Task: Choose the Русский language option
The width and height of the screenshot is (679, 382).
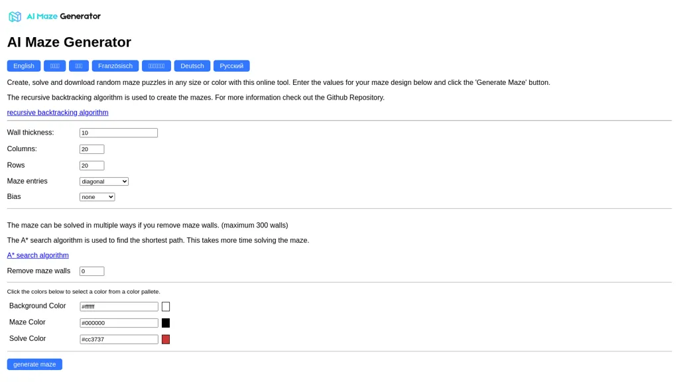Action: point(231,66)
